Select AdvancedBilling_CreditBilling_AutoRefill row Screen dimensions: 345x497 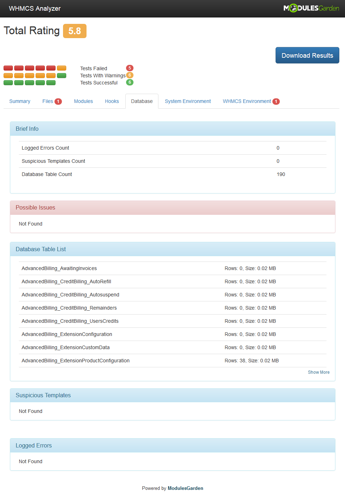(173, 281)
